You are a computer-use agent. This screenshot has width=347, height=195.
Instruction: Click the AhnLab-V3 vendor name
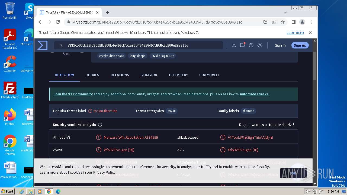(x=62, y=138)
